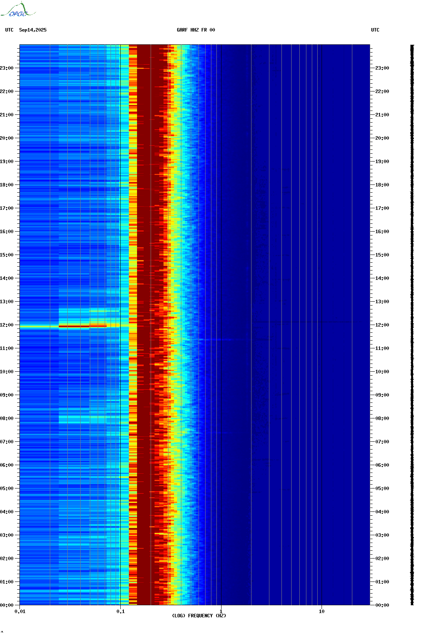
Task: Click 23:00 on the right time axis
Action: 382,68
